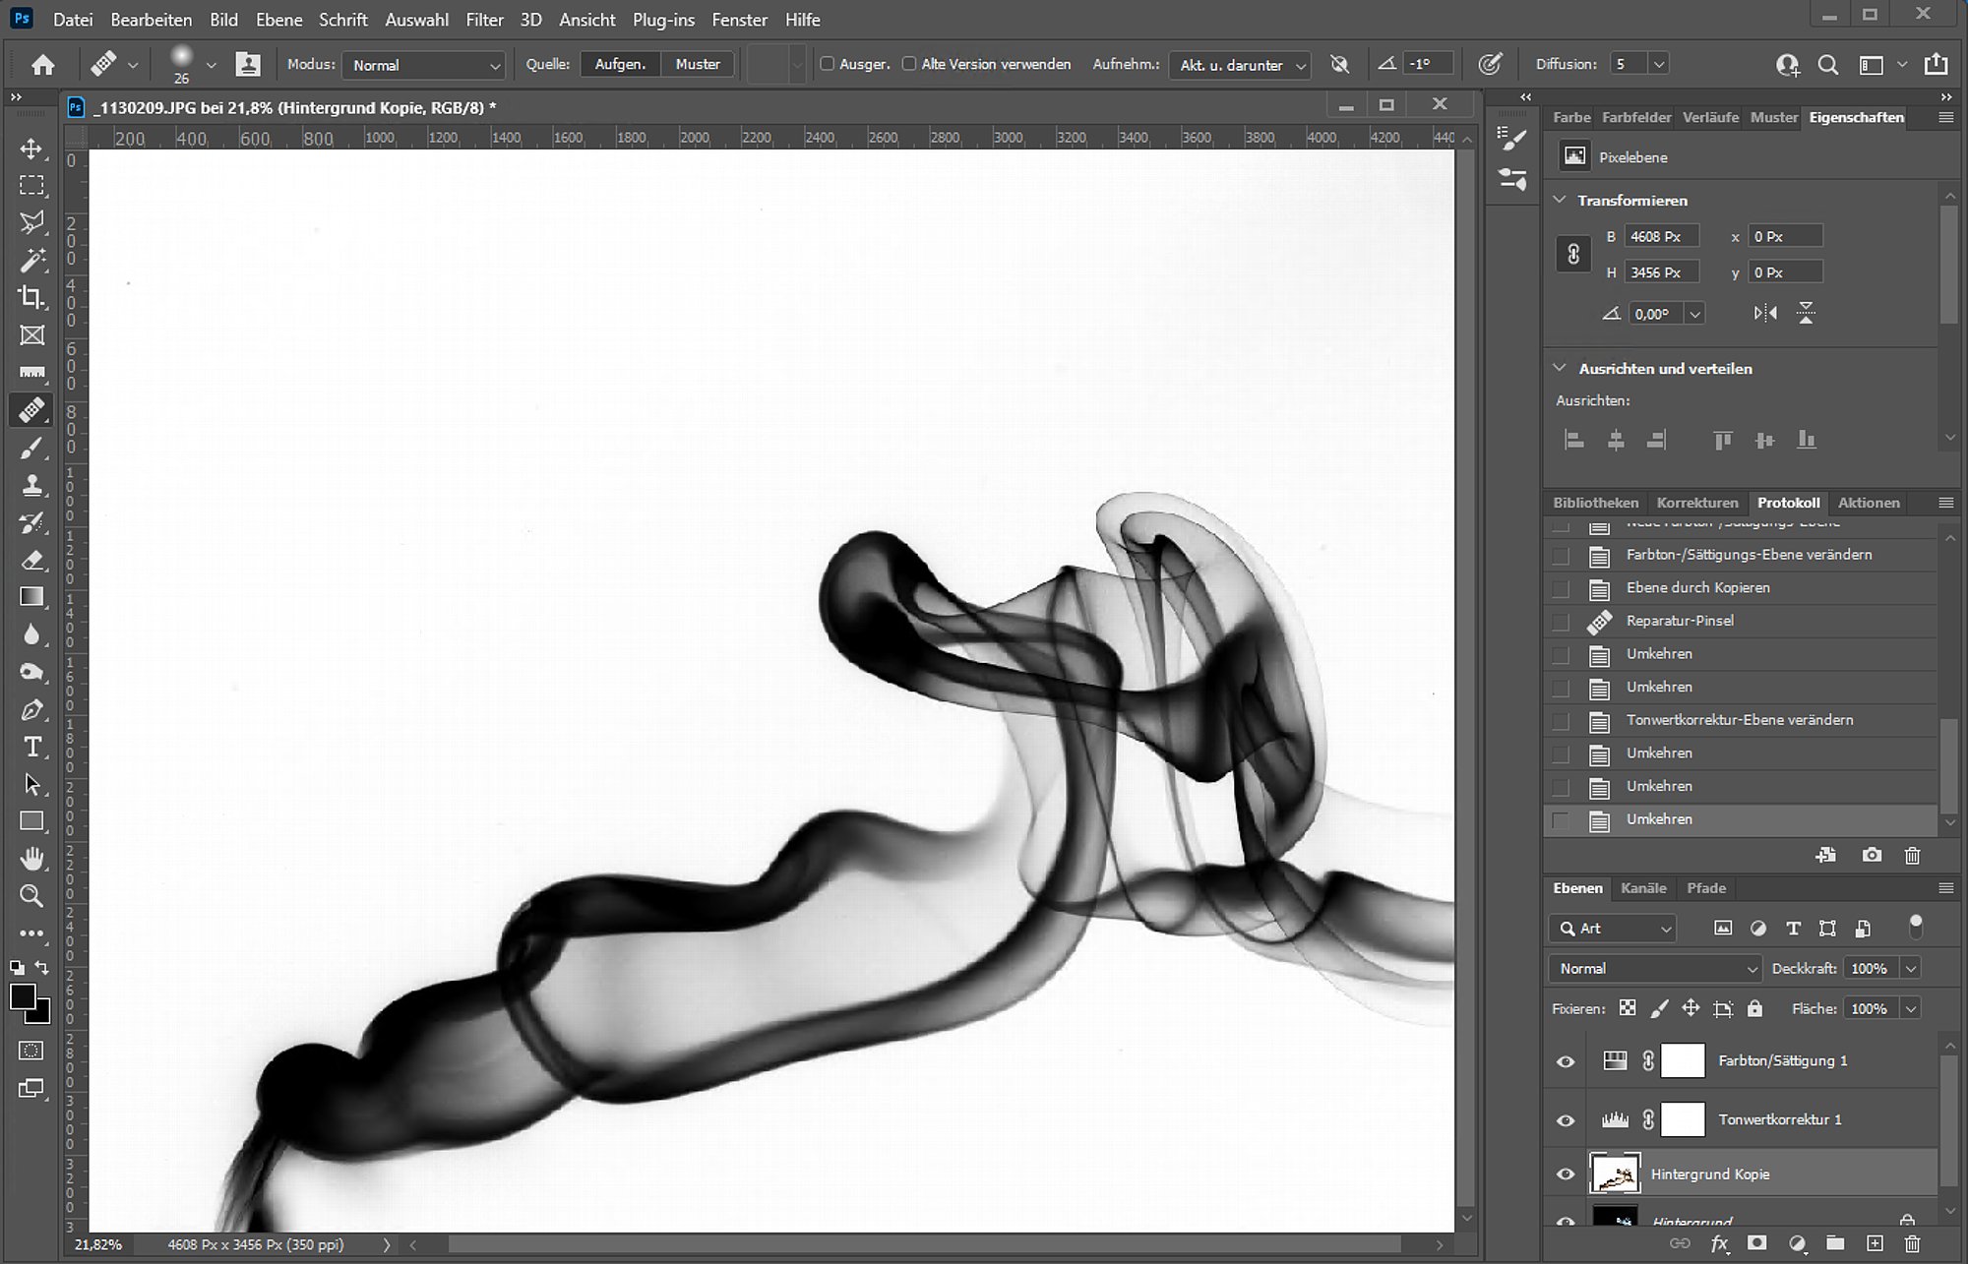
Task: Click the width B input field
Action: tap(1660, 236)
